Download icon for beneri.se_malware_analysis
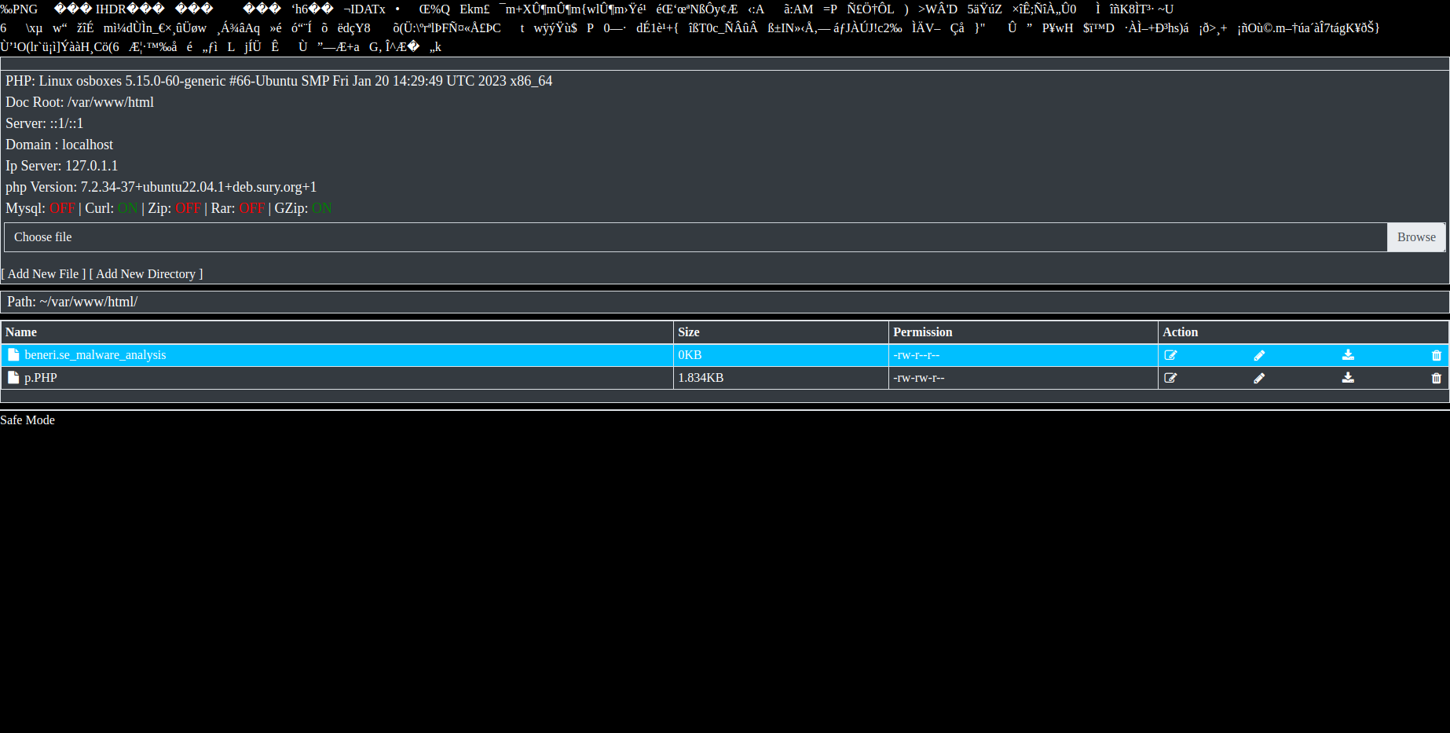Image resolution: width=1450 pixels, height=733 pixels. point(1348,355)
